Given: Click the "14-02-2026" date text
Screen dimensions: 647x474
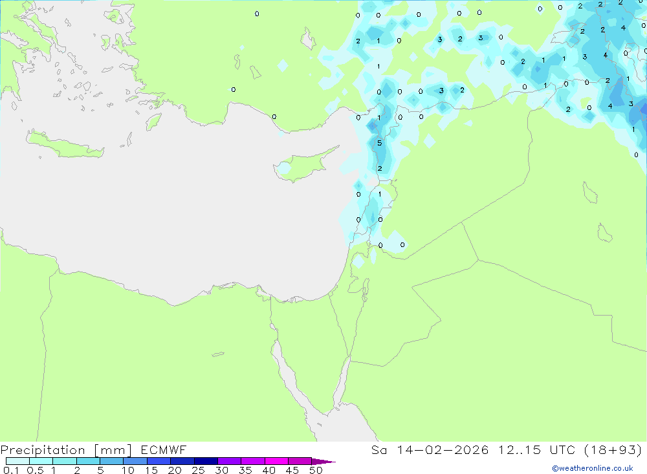Looking at the screenshot, I should point(443,449).
